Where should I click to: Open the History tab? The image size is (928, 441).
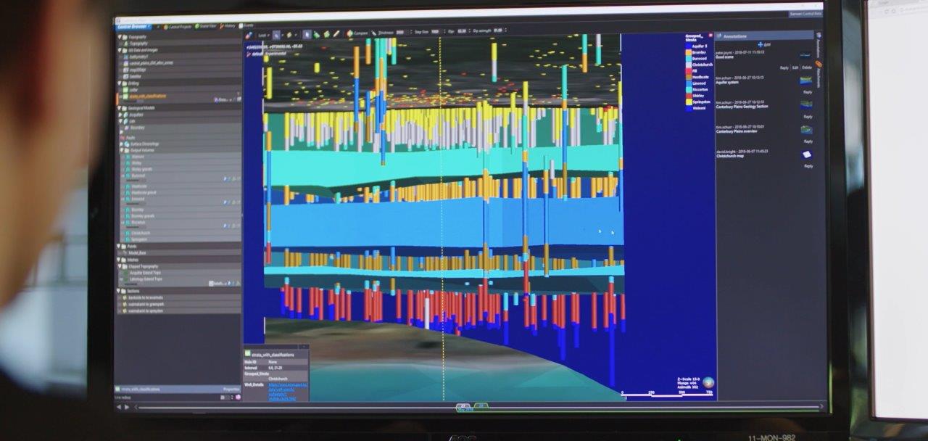[x=227, y=26]
